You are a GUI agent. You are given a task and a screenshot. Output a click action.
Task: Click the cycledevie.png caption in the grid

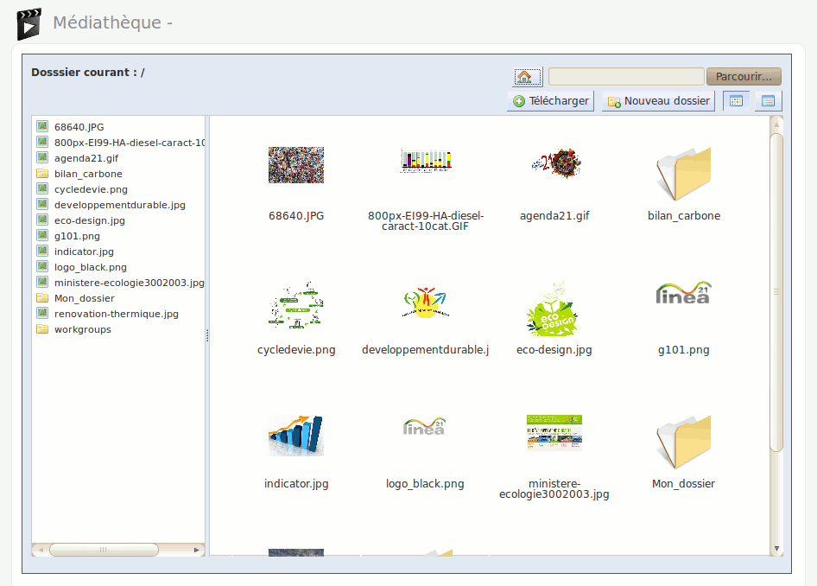point(296,350)
